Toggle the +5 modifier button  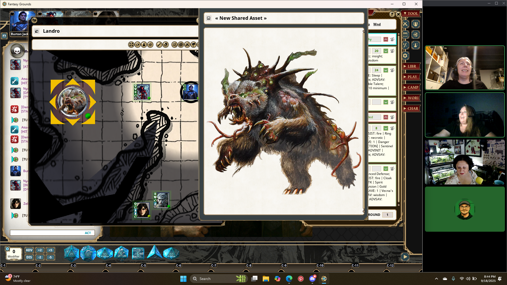[x=50, y=250]
